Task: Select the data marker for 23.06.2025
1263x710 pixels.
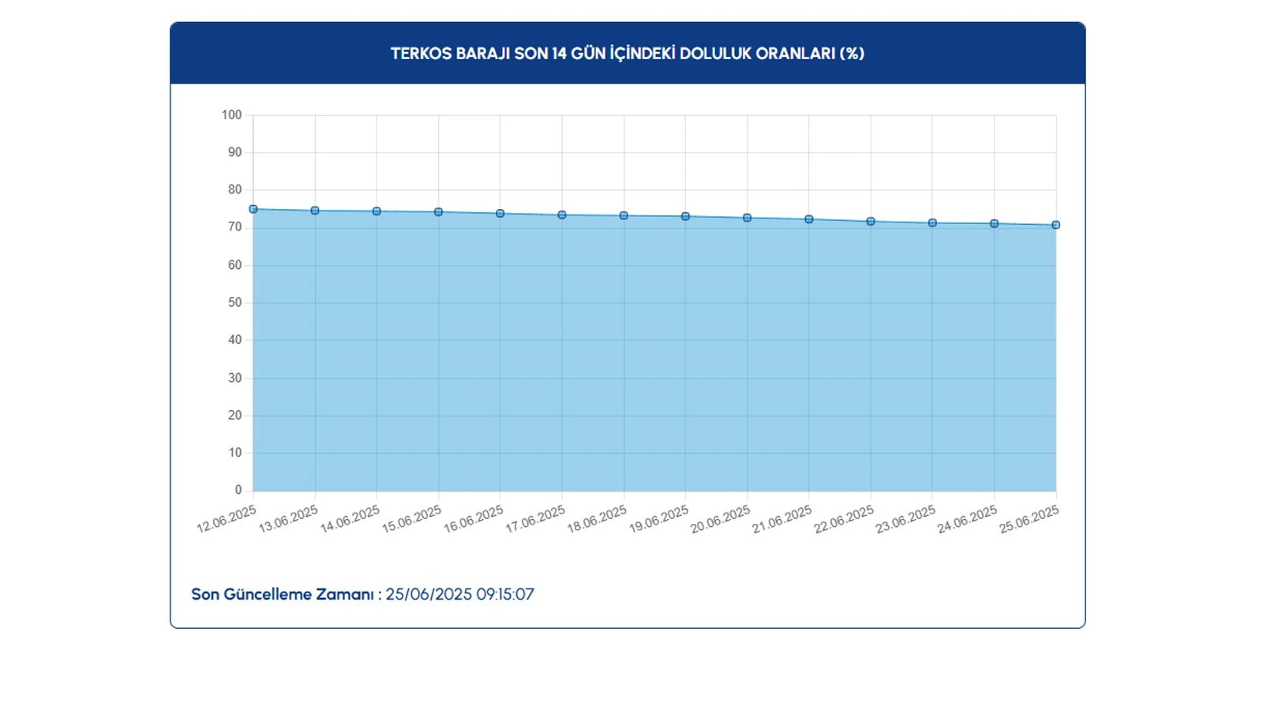Action: tap(932, 223)
